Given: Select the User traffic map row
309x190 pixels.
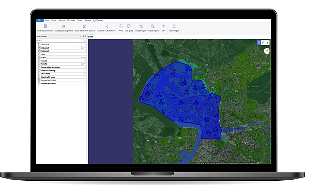Looking at the screenshot, I should [x=61, y=77].
